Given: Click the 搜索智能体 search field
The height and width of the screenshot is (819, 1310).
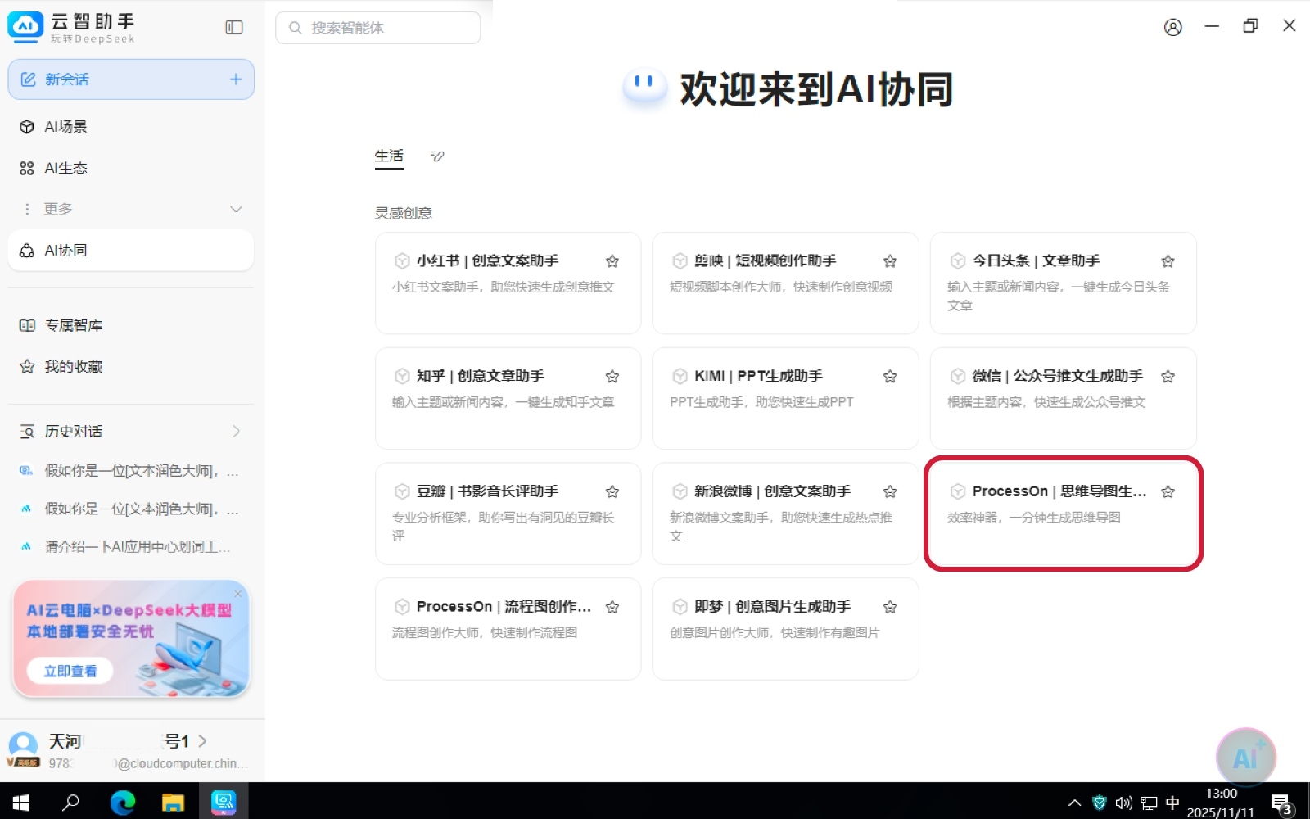Looking at the screenshot, I should pyautogui.click(x=378, y=28).
